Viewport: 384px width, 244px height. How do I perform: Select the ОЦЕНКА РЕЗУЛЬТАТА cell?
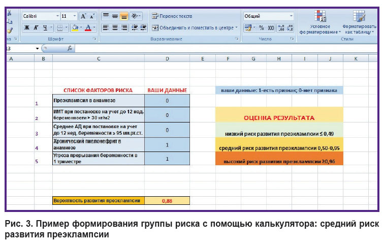pos(279,115)
